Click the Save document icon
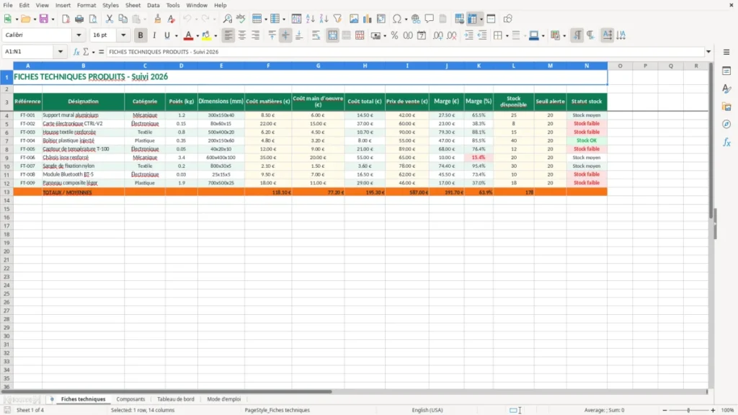The height and width of the screenshot is (415, 738). coord(44,19)
